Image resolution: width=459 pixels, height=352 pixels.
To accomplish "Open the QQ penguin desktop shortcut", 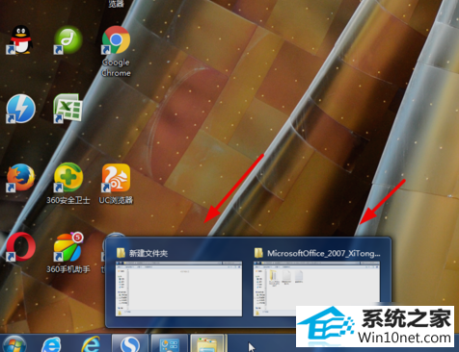I will [20, 39].
